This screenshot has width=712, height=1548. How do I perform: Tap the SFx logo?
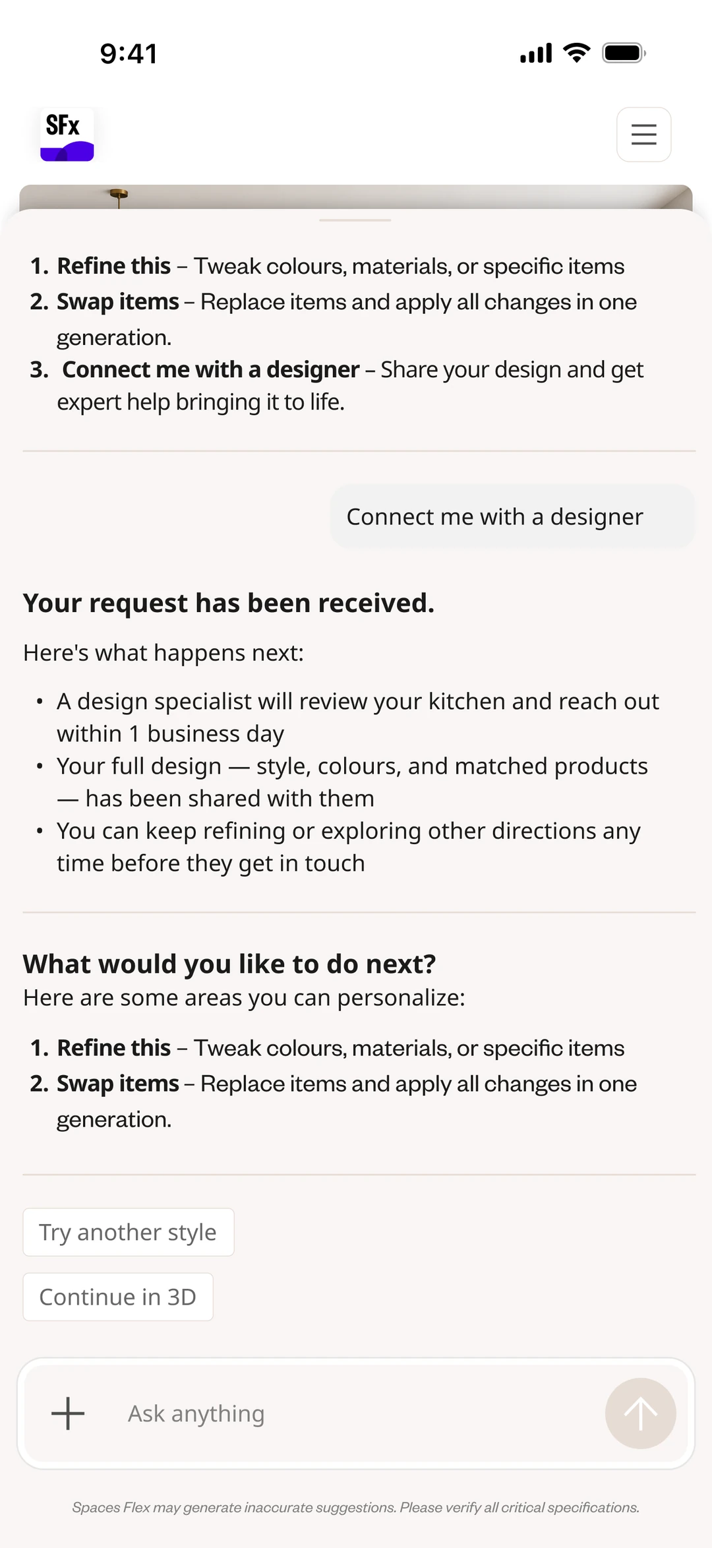67,135
